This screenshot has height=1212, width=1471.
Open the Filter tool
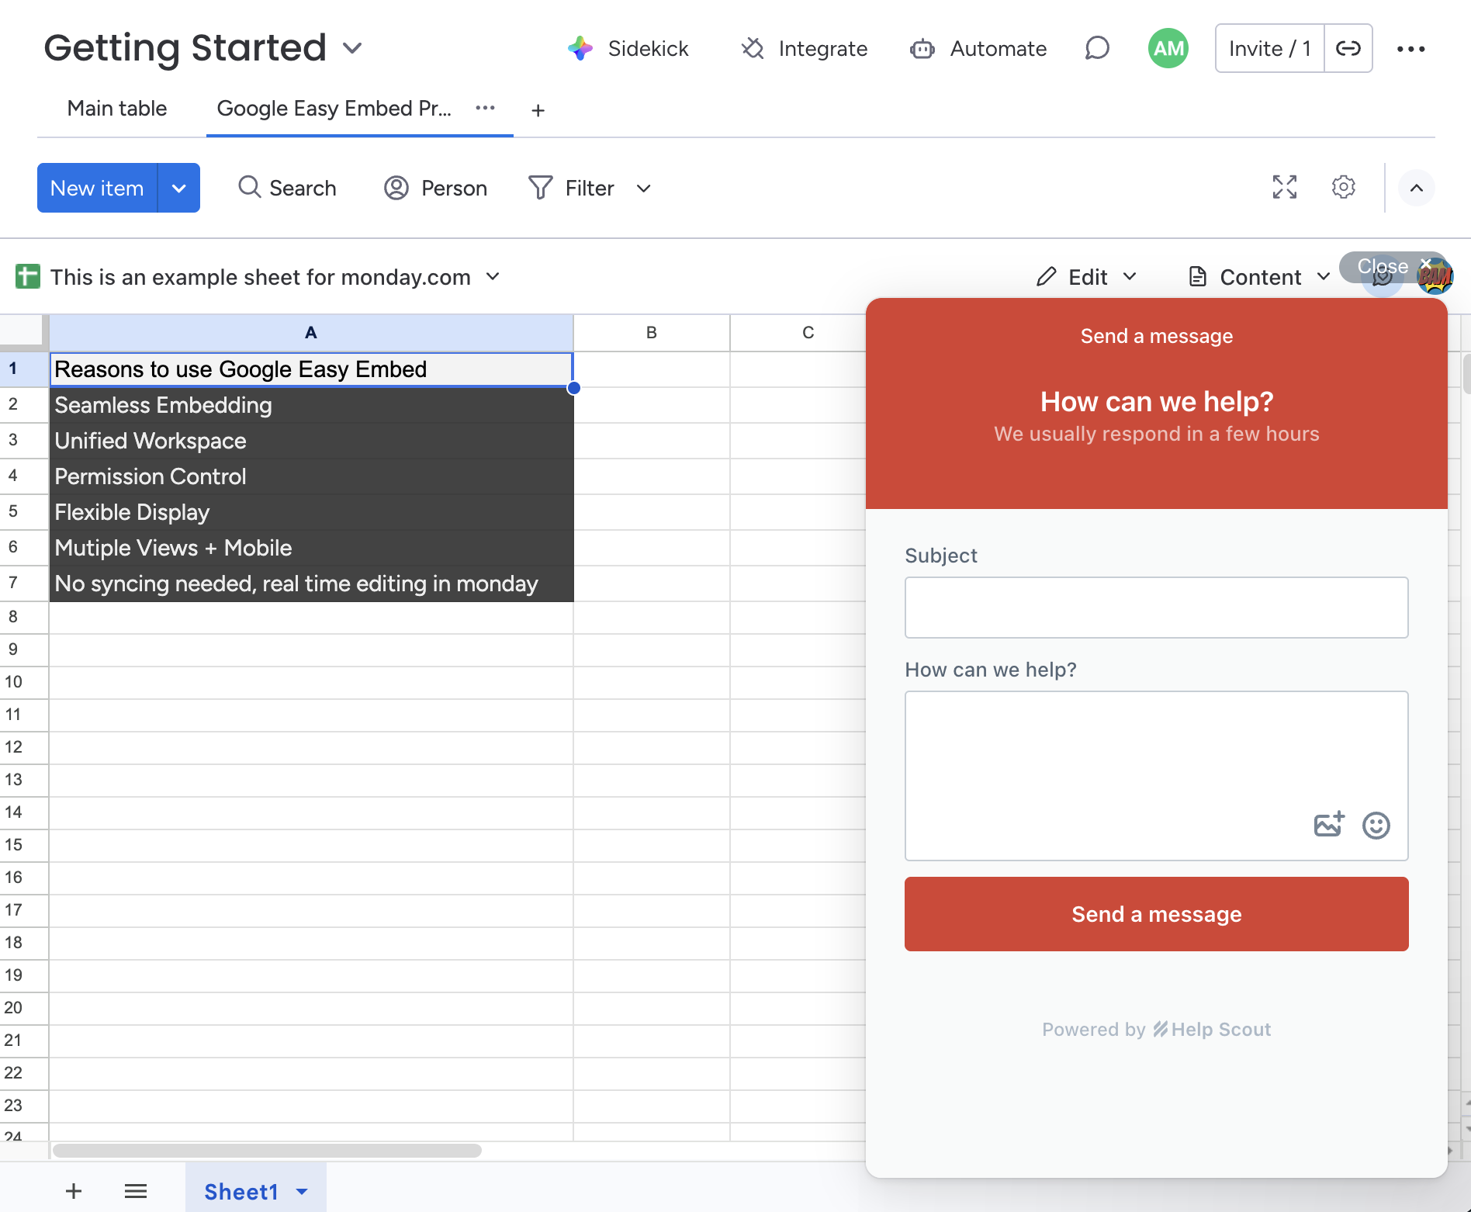click(572, 188)
